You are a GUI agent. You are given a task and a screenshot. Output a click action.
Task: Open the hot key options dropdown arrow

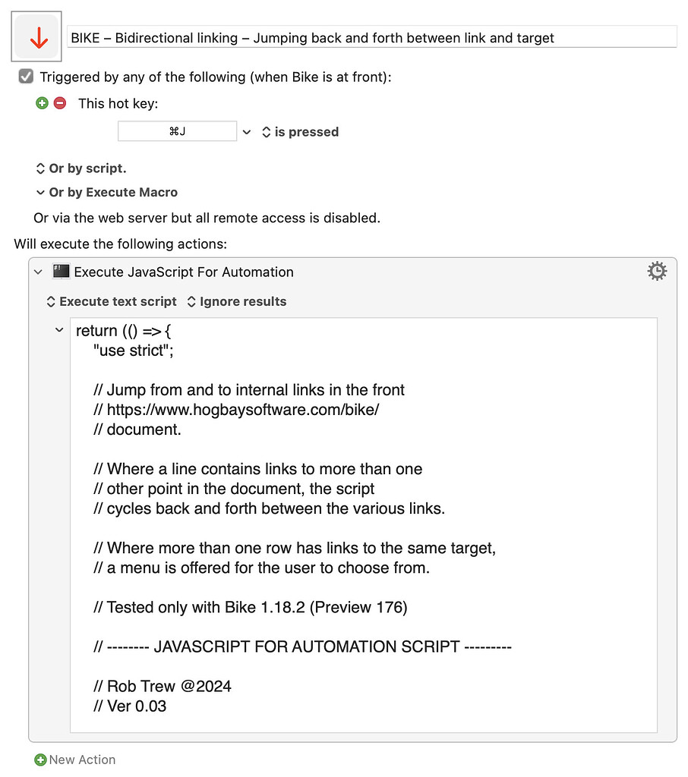(x=246, y=132)
